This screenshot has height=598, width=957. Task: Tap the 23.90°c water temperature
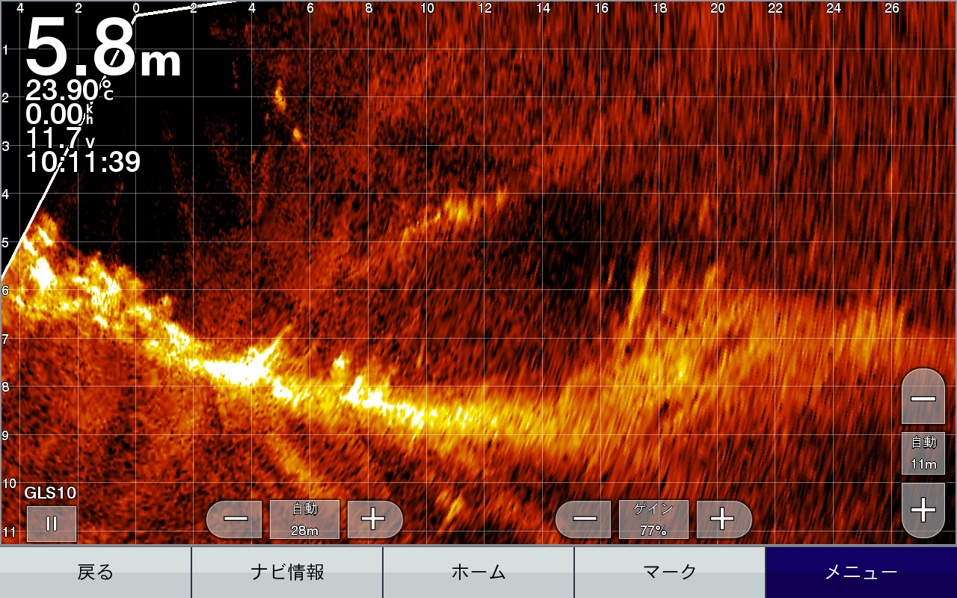click(70, 90)
